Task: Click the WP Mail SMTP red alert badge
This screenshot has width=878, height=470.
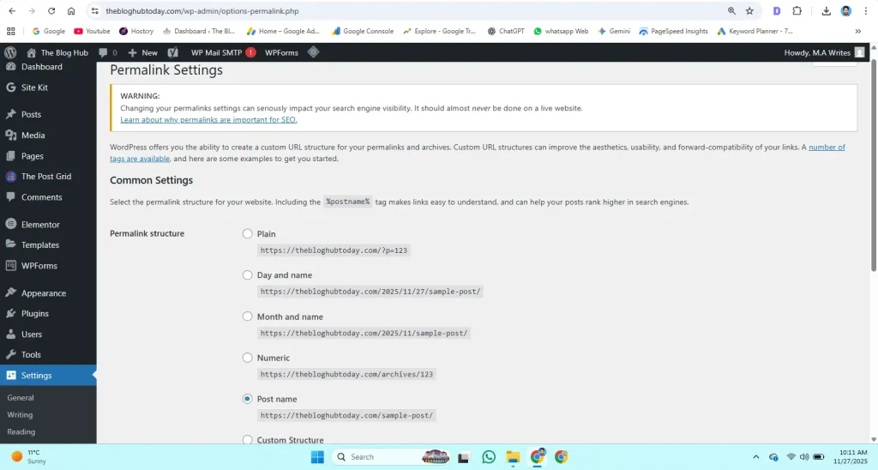Action: coord(250,52)
